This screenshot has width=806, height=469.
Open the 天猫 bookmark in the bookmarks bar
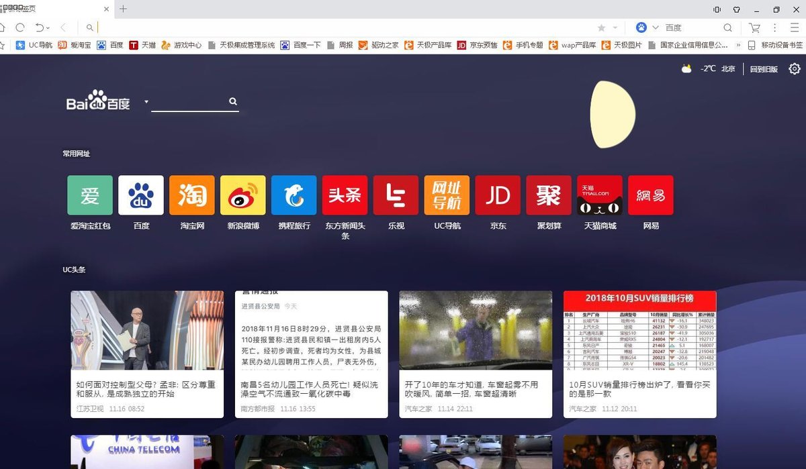tap(142, 45)
